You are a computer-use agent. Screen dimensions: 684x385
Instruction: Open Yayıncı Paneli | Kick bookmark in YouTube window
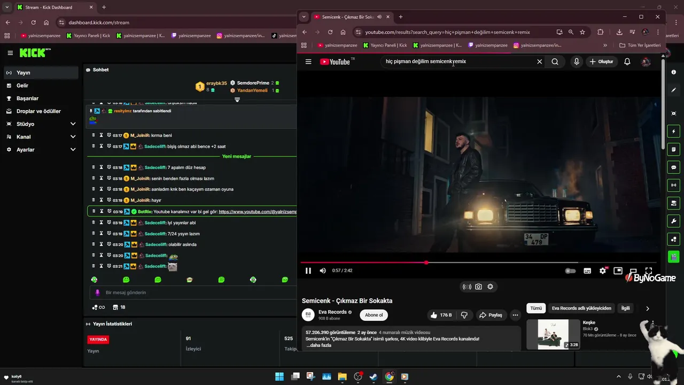click(x=385, y=45)
